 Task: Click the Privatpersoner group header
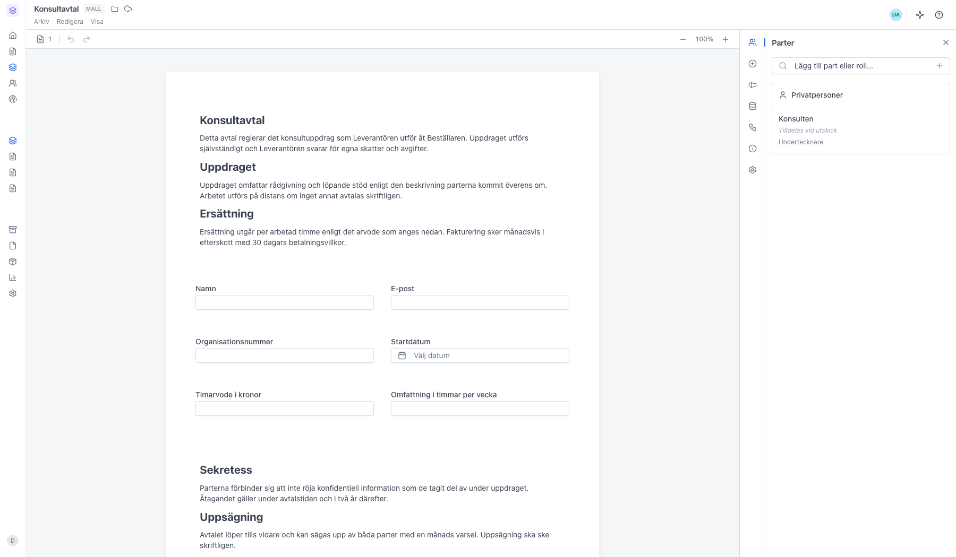click(860, 95)
